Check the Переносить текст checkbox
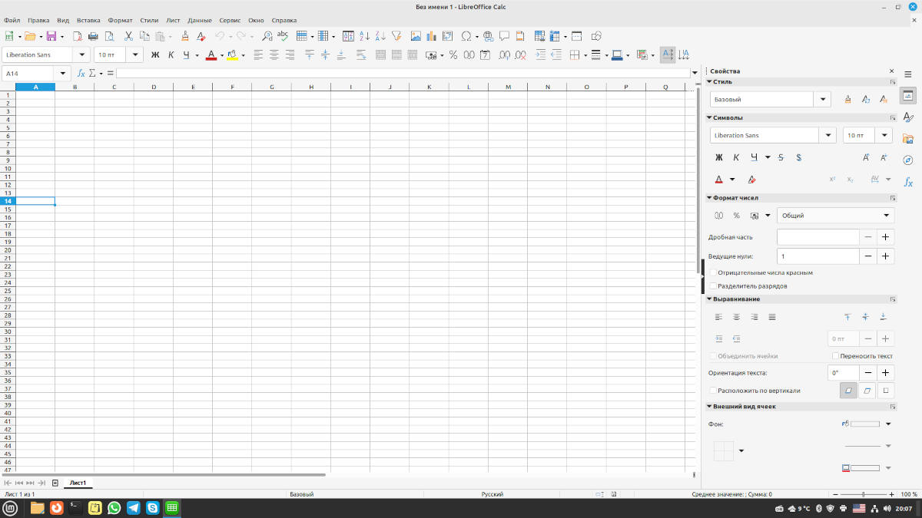This screenshot has width=922, height=518. click(x=836, y=356)
